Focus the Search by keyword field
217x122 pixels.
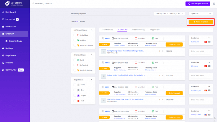pos(110,14)
